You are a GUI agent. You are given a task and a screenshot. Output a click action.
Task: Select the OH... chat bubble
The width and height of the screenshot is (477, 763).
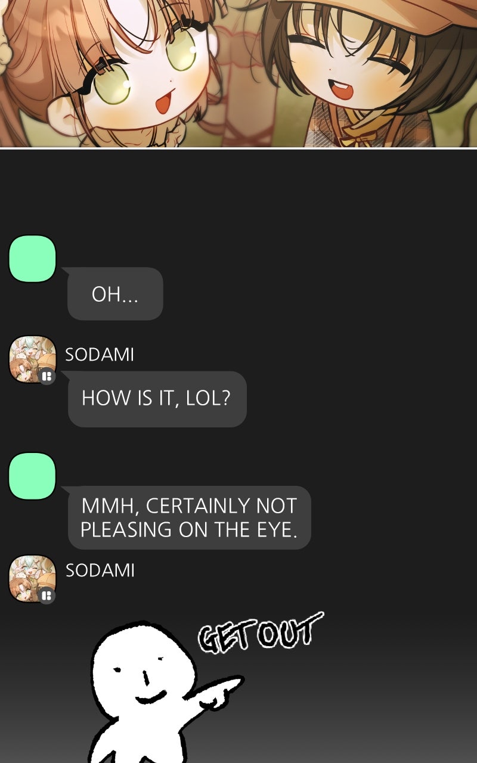(115, 294)
